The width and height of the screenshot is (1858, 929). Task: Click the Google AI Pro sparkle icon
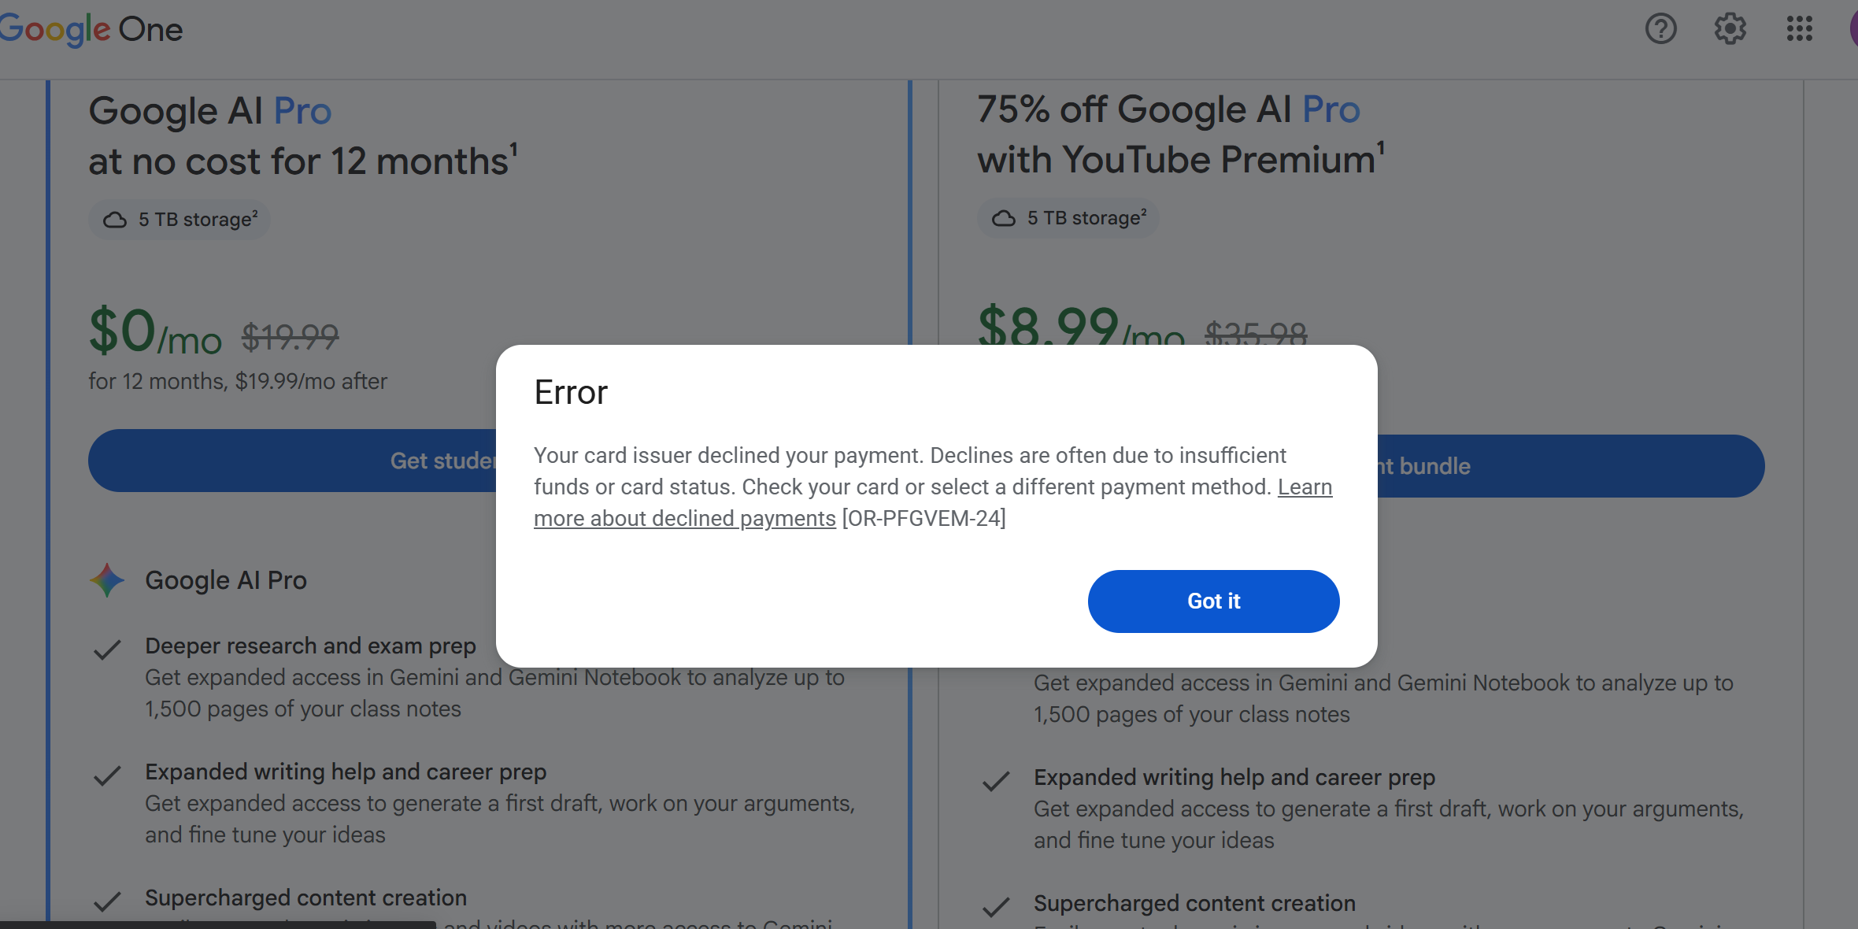[107, 580]
